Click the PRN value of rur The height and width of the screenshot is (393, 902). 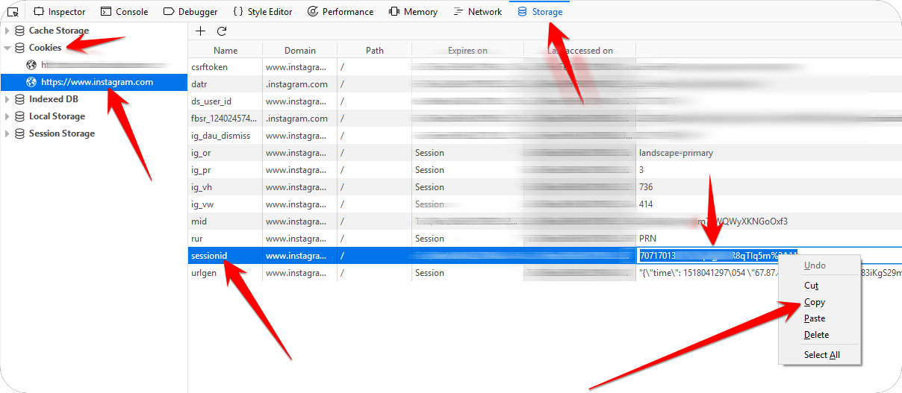pos(648,239)
